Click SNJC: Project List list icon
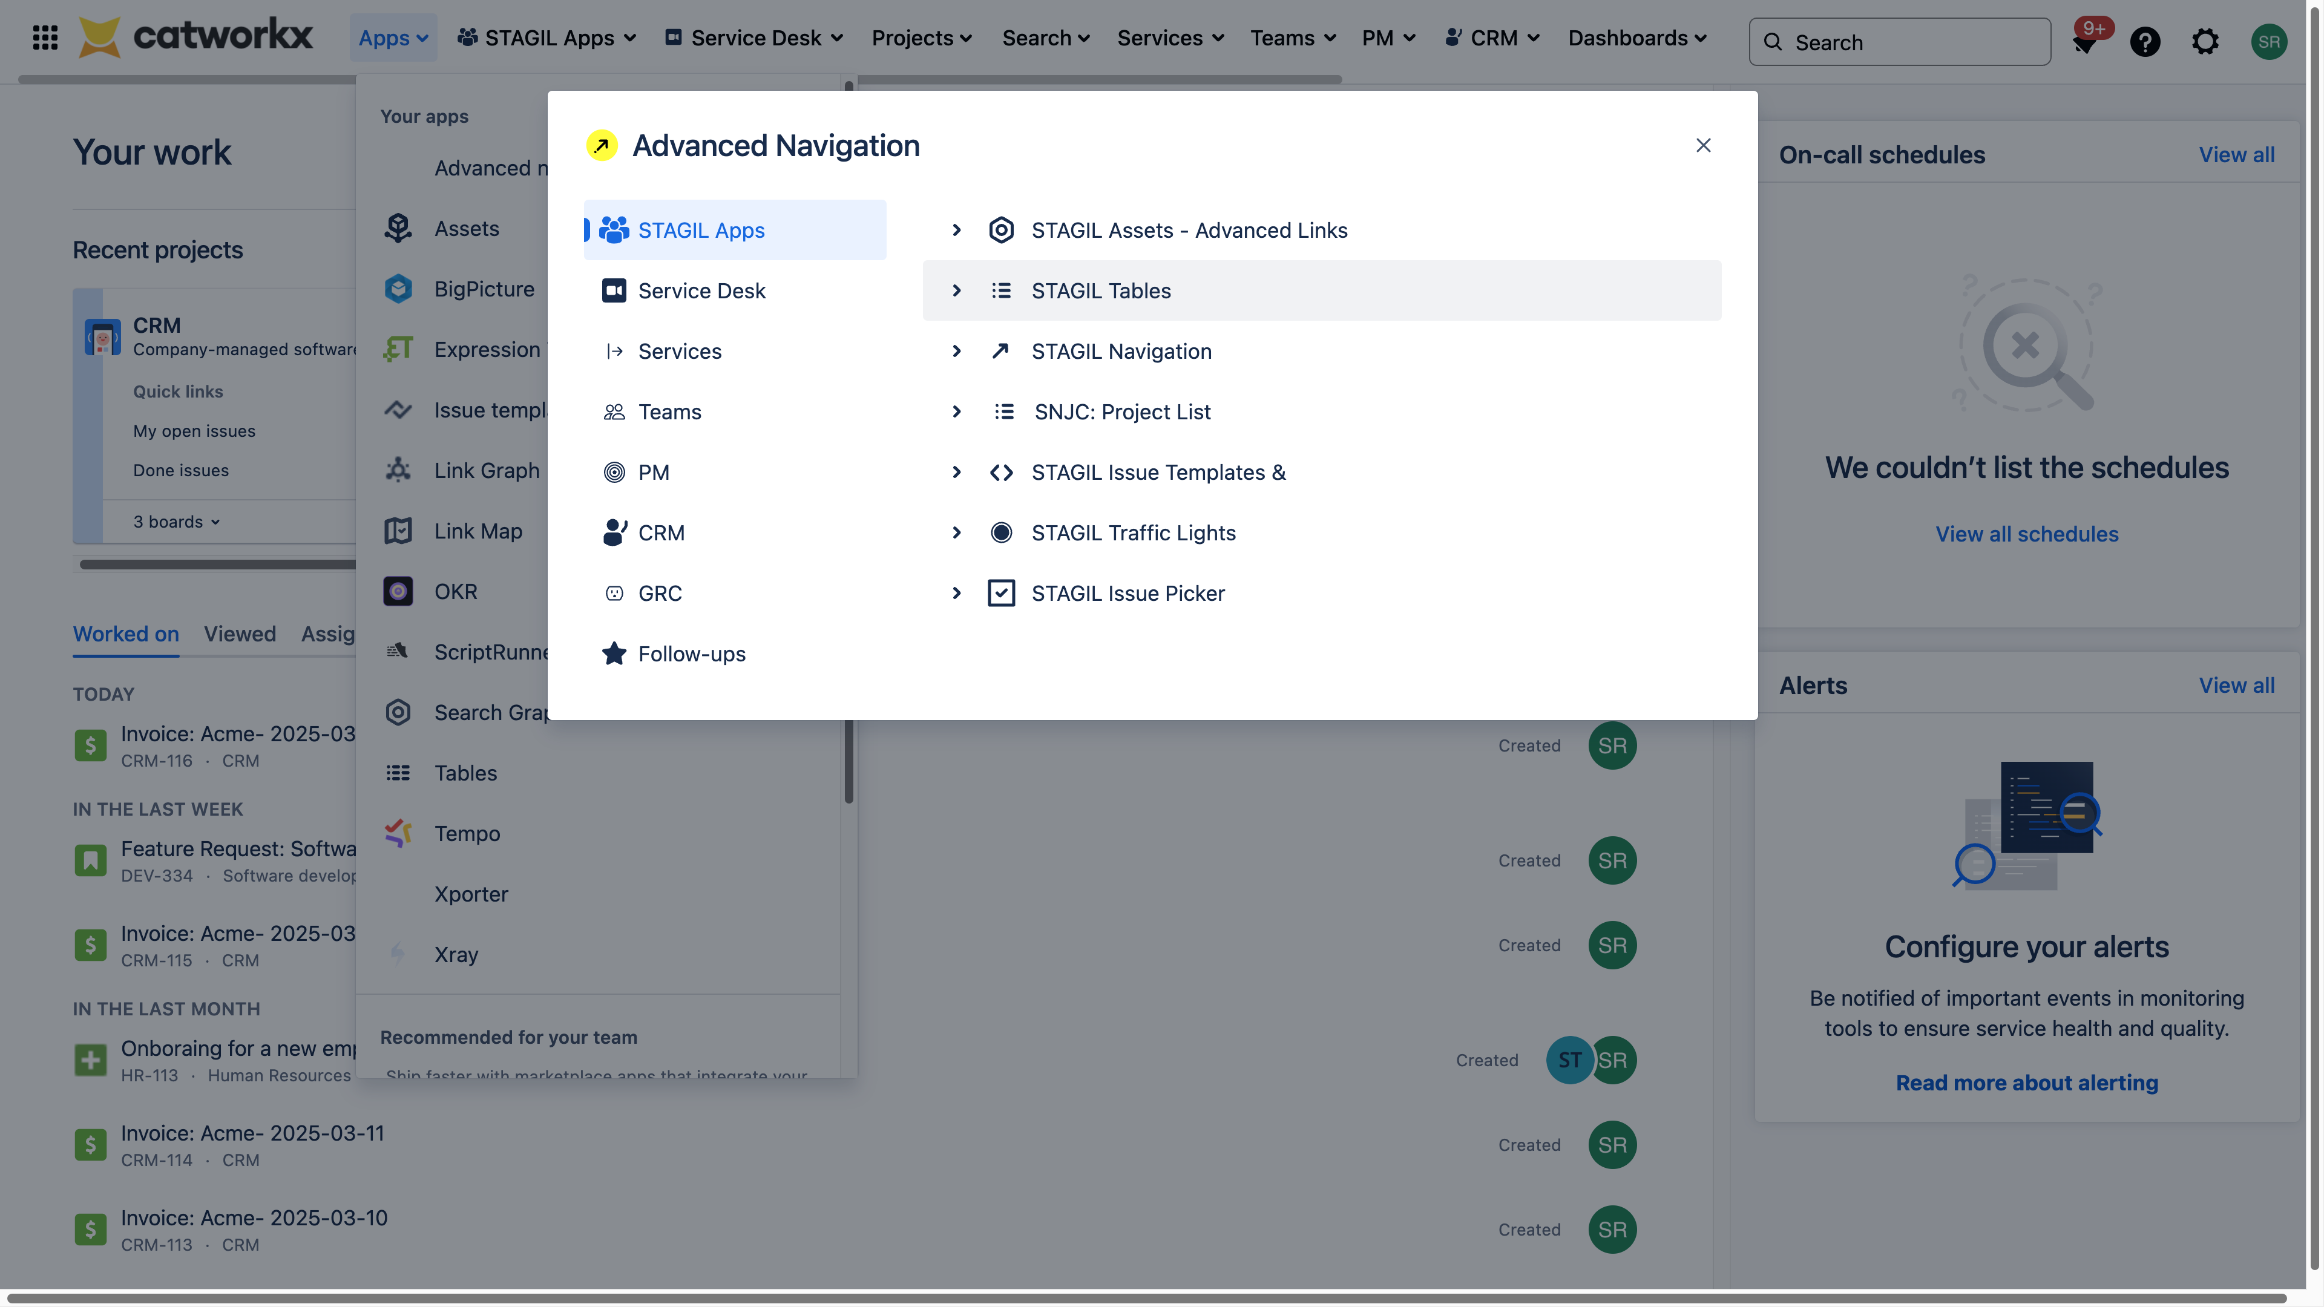This screenshot has width=2324, height=1307. pyautogui.click(x=1004, y=411)
